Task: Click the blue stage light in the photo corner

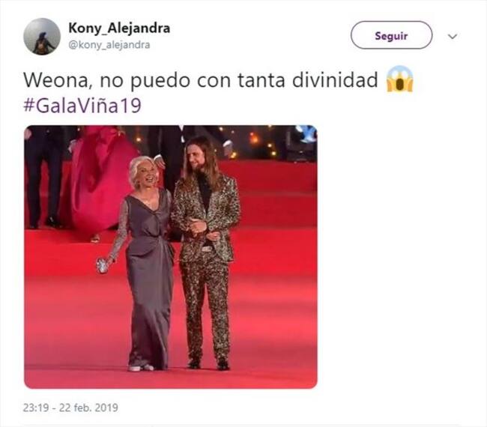Action: tap(307, 133)
